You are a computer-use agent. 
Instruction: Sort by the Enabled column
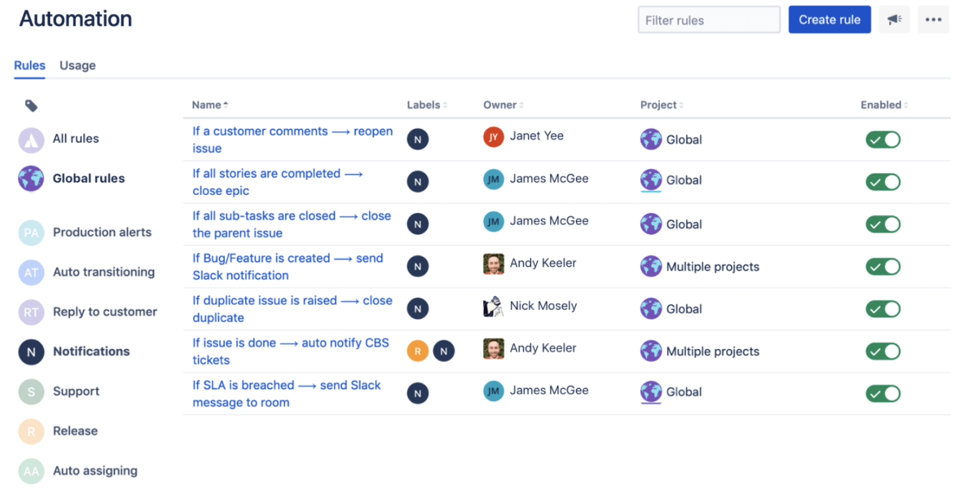[883, 105]
